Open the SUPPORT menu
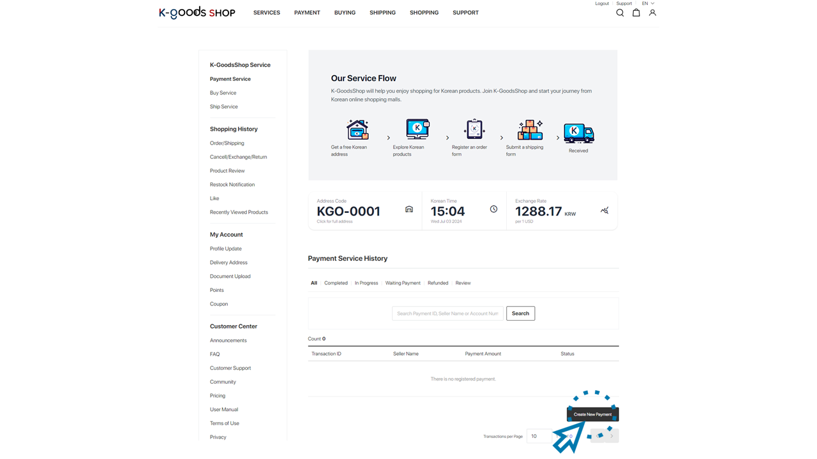The width and height of the screenshot is (817, 459). [465, 13]
